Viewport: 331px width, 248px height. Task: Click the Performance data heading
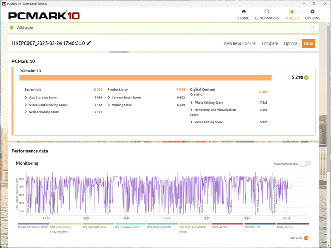(x=30, y=151)
